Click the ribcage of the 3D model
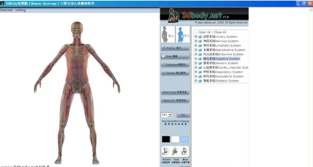 pos(77,57)
